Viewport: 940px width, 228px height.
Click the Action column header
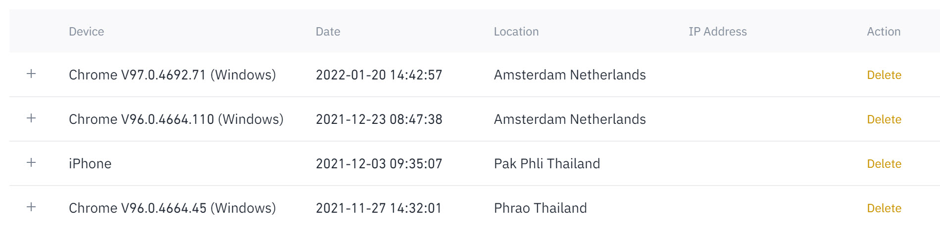[884, 32]
